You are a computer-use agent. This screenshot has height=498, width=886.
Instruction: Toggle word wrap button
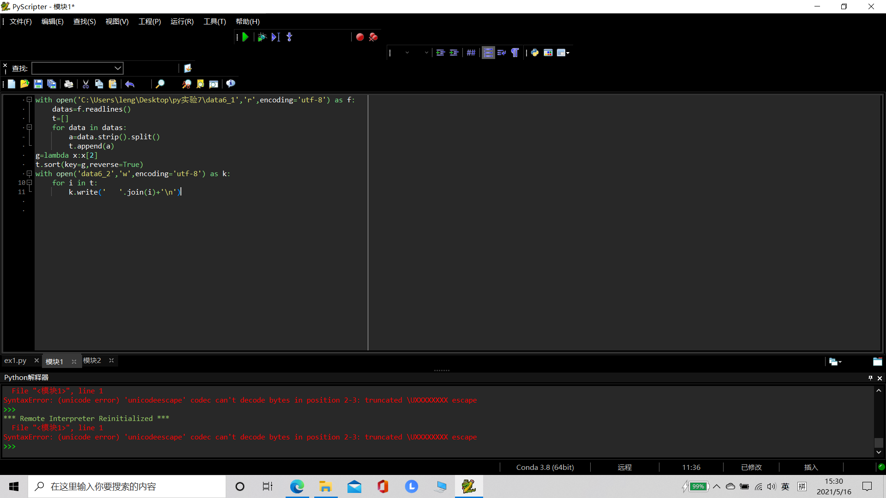point(502,53)
